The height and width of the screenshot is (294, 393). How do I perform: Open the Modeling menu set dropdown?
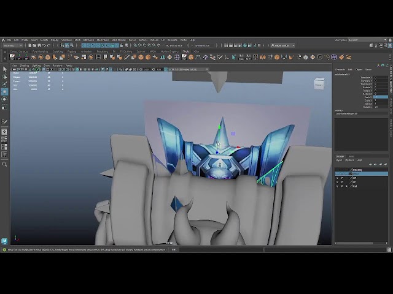(12, 45)
